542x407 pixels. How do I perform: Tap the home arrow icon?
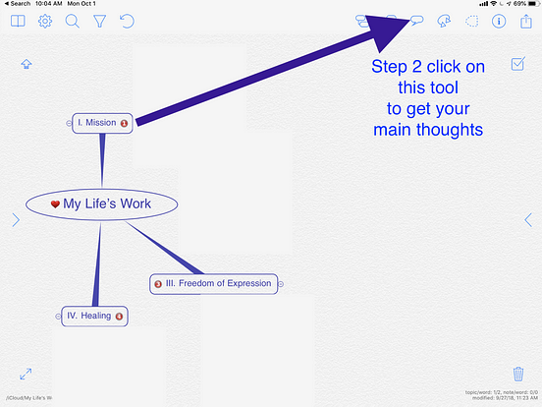(x=27, y=64)
